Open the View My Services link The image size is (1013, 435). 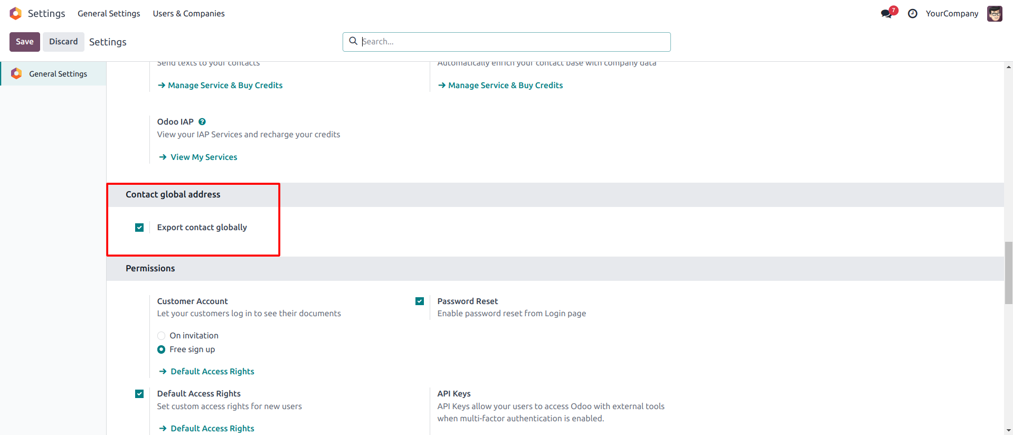204,157
